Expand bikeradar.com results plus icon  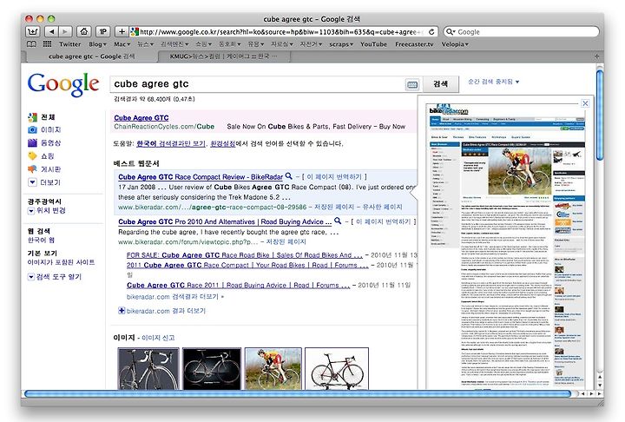click(122, 310)
